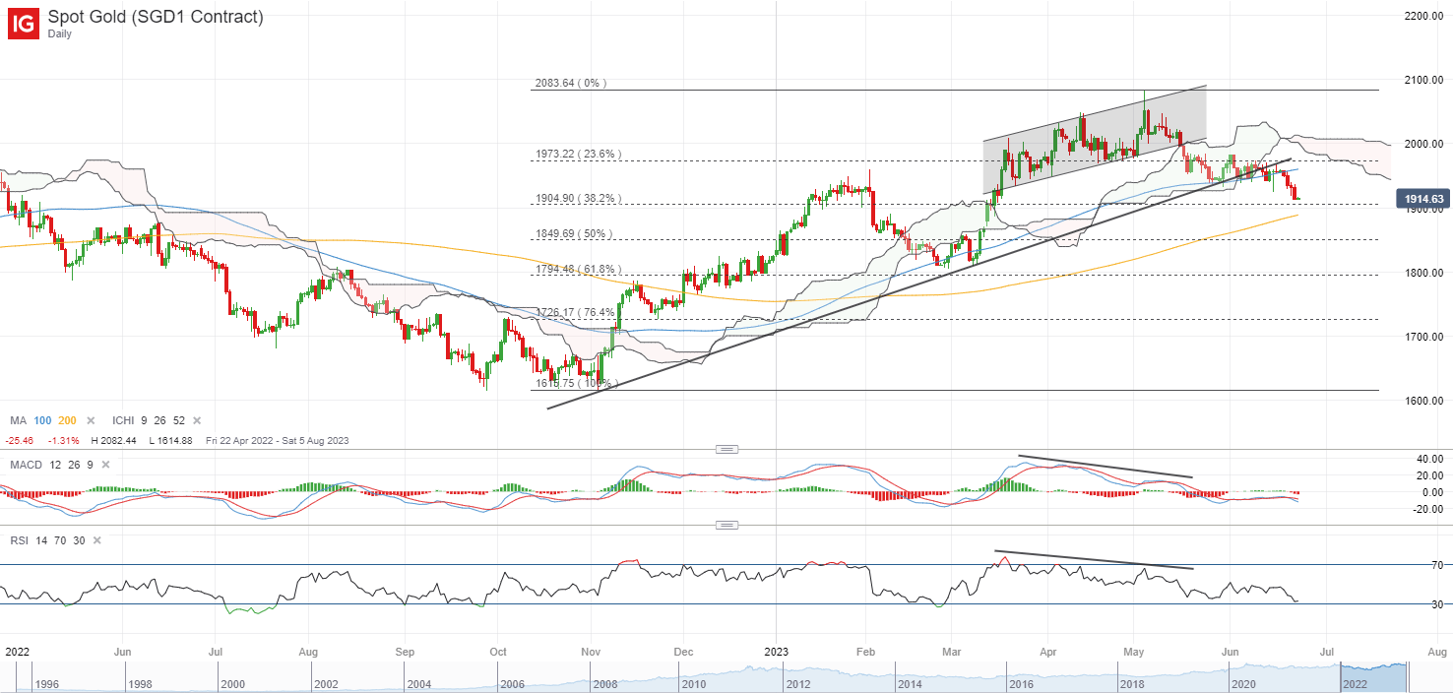This screenshot has width=1453, height=693.
Task: Click the 1794.48 (61.8%) Fibonacci label
Action: tap(578, 269)
